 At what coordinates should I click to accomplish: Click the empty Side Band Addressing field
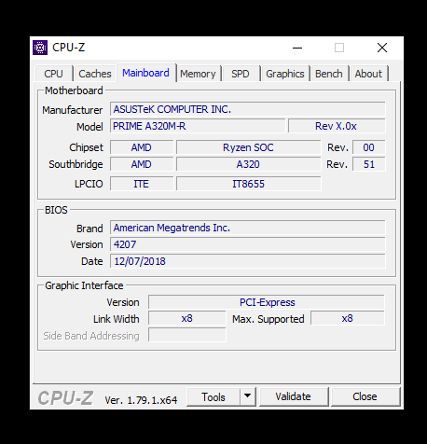click(x=187, y=335)
